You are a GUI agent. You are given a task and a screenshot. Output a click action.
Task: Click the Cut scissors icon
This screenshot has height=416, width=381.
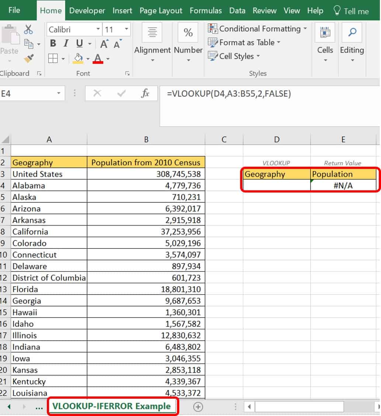pos(28,30)
